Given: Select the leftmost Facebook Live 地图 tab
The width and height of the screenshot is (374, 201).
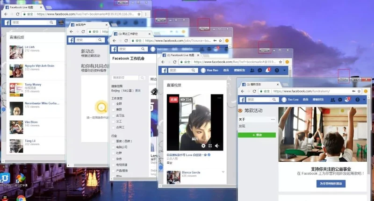Looking at the screenshot, I should coord(23,7).
